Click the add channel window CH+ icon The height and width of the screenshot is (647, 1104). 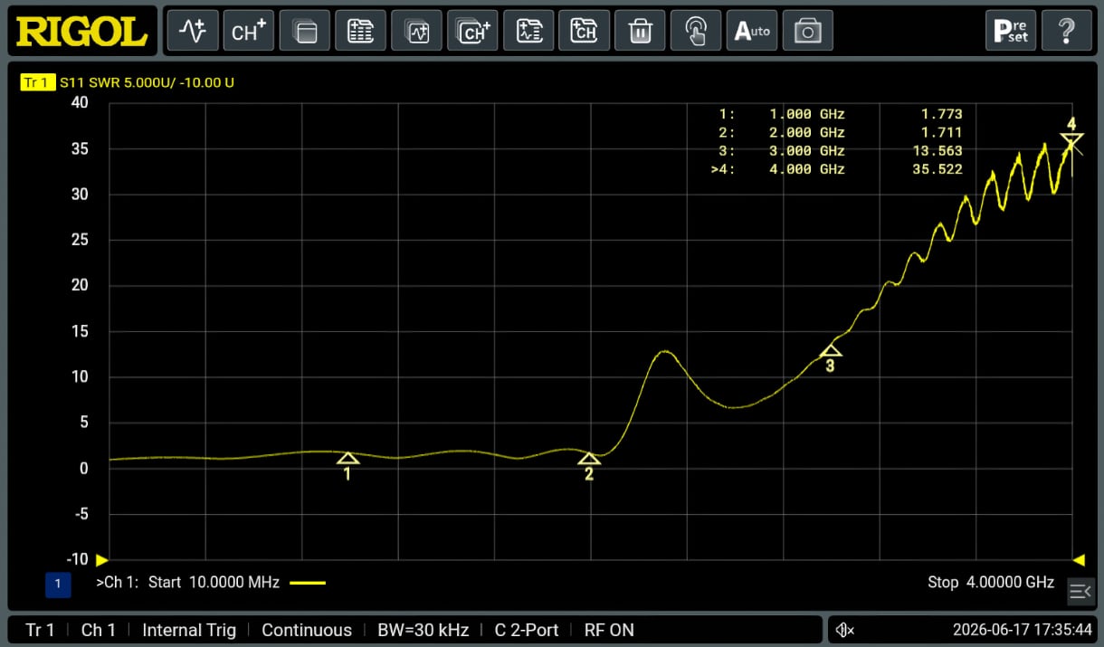473,32
